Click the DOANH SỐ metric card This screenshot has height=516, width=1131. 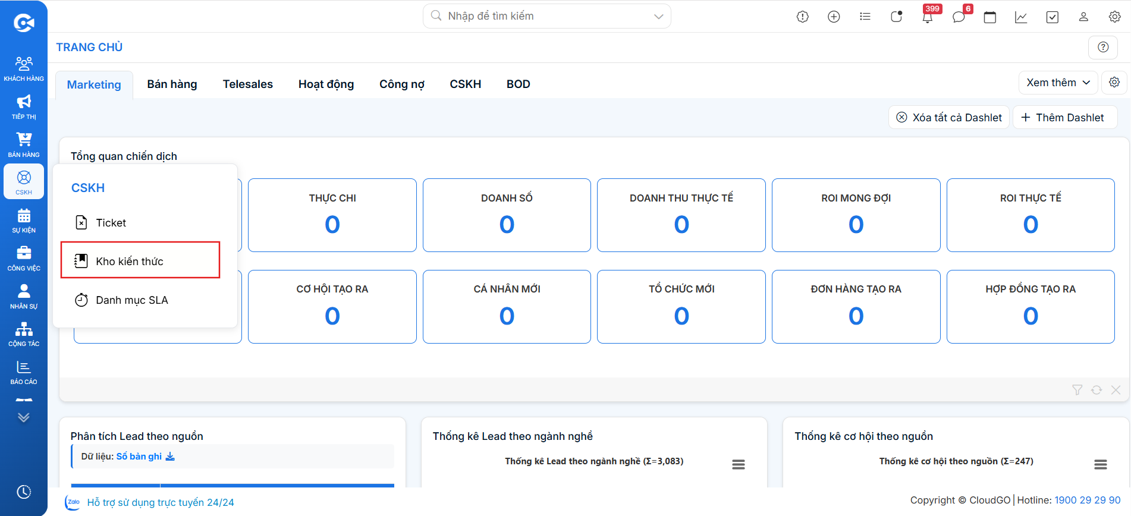coord(507,215)
